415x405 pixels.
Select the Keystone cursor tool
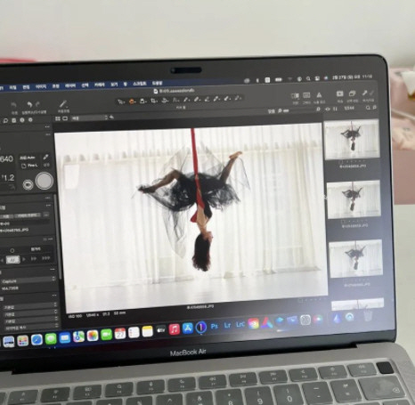click(x=175, y=101)
